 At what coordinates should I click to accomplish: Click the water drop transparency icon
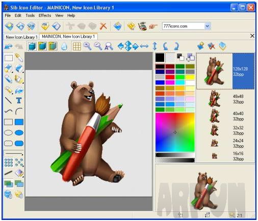(64, 46)
